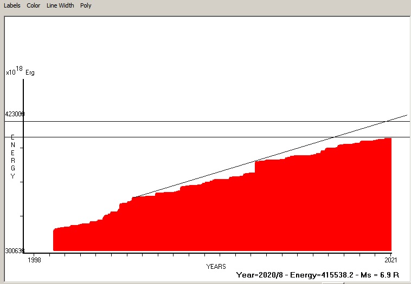Select the YEARS axis title
Viewport: 411px width, 284px height.
pyautogui.click(x=216, y=267)
